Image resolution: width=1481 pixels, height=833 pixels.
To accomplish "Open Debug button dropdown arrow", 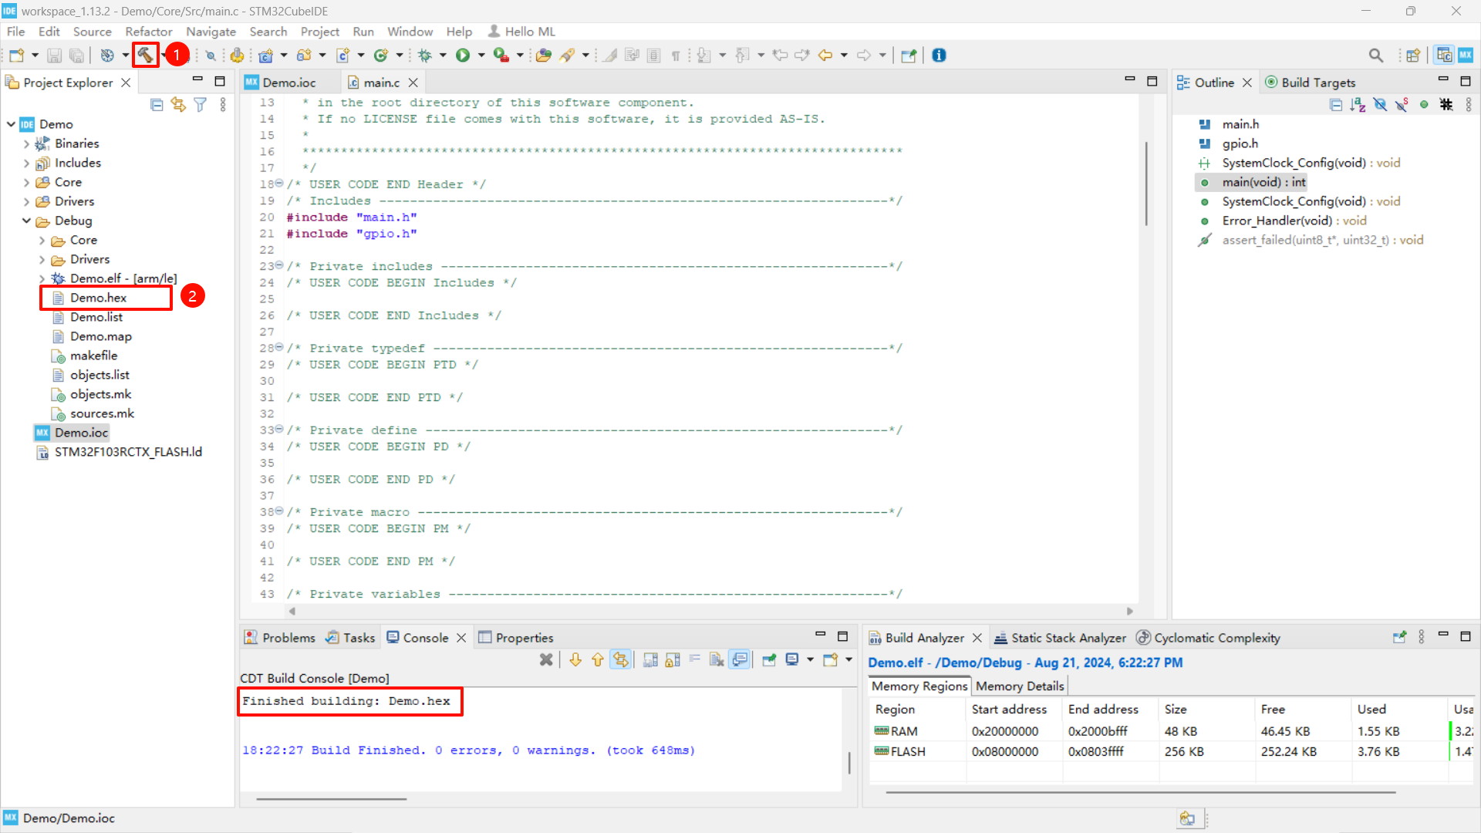I will (443, 56).
